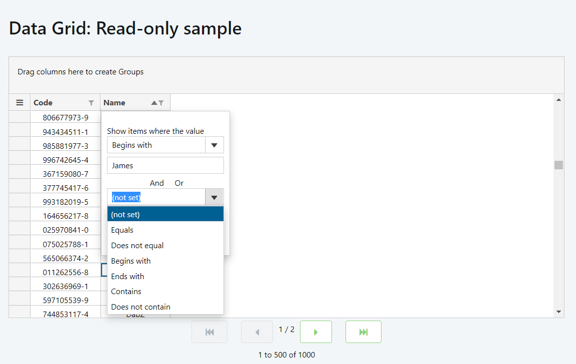This screenshot has height=364, width=576.
Task: Click the previous page arrow icon
Action: click(x=257, y=332)
